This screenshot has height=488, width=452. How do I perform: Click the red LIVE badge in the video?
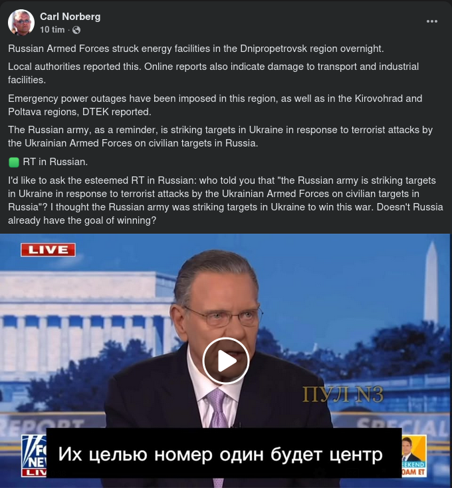pyautogui.click(x=48, y=250)
